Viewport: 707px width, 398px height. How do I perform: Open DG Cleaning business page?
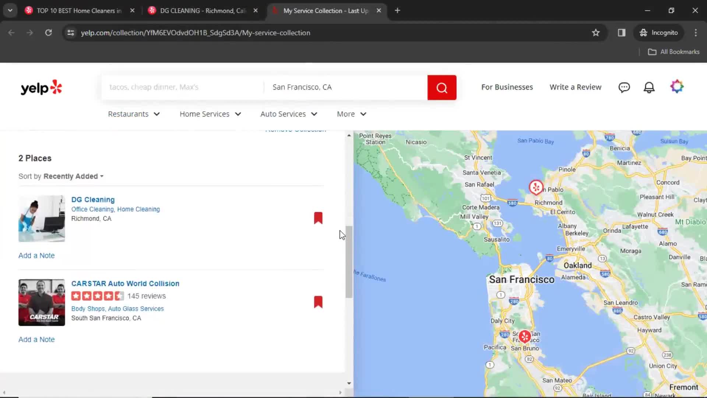pos(93,199)
